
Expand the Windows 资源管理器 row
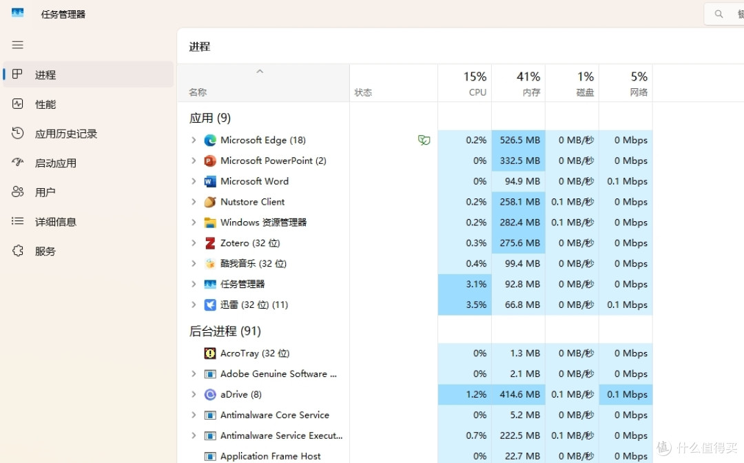point(194,223)
